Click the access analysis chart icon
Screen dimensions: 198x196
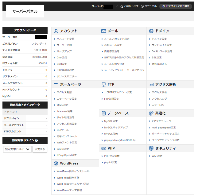tap(151, 84)
